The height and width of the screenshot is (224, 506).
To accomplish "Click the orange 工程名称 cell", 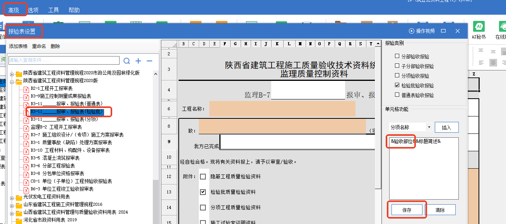I will [x=282, y=109].
